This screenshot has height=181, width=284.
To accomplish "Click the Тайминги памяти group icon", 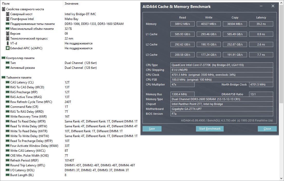I will [3, 78].
